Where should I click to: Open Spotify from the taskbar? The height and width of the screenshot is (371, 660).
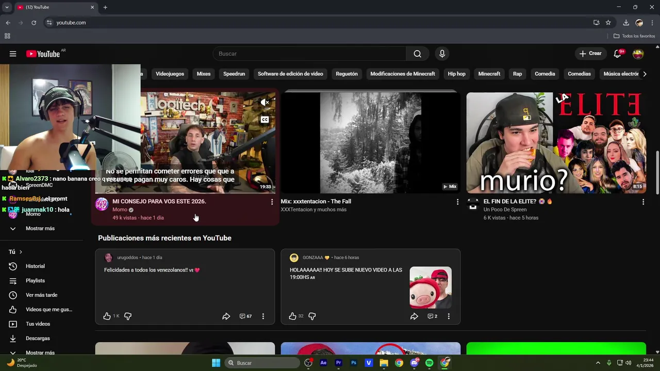click(x=430, y=363)
